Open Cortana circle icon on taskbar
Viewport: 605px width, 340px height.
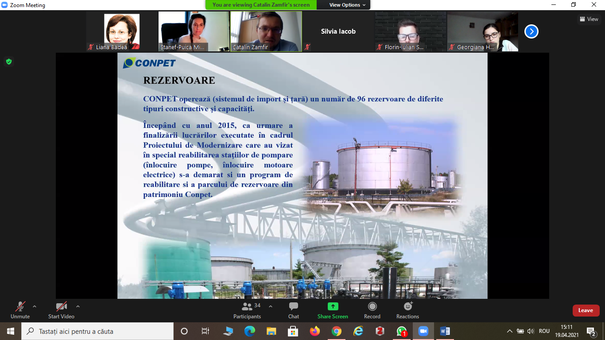coord(184,331)
